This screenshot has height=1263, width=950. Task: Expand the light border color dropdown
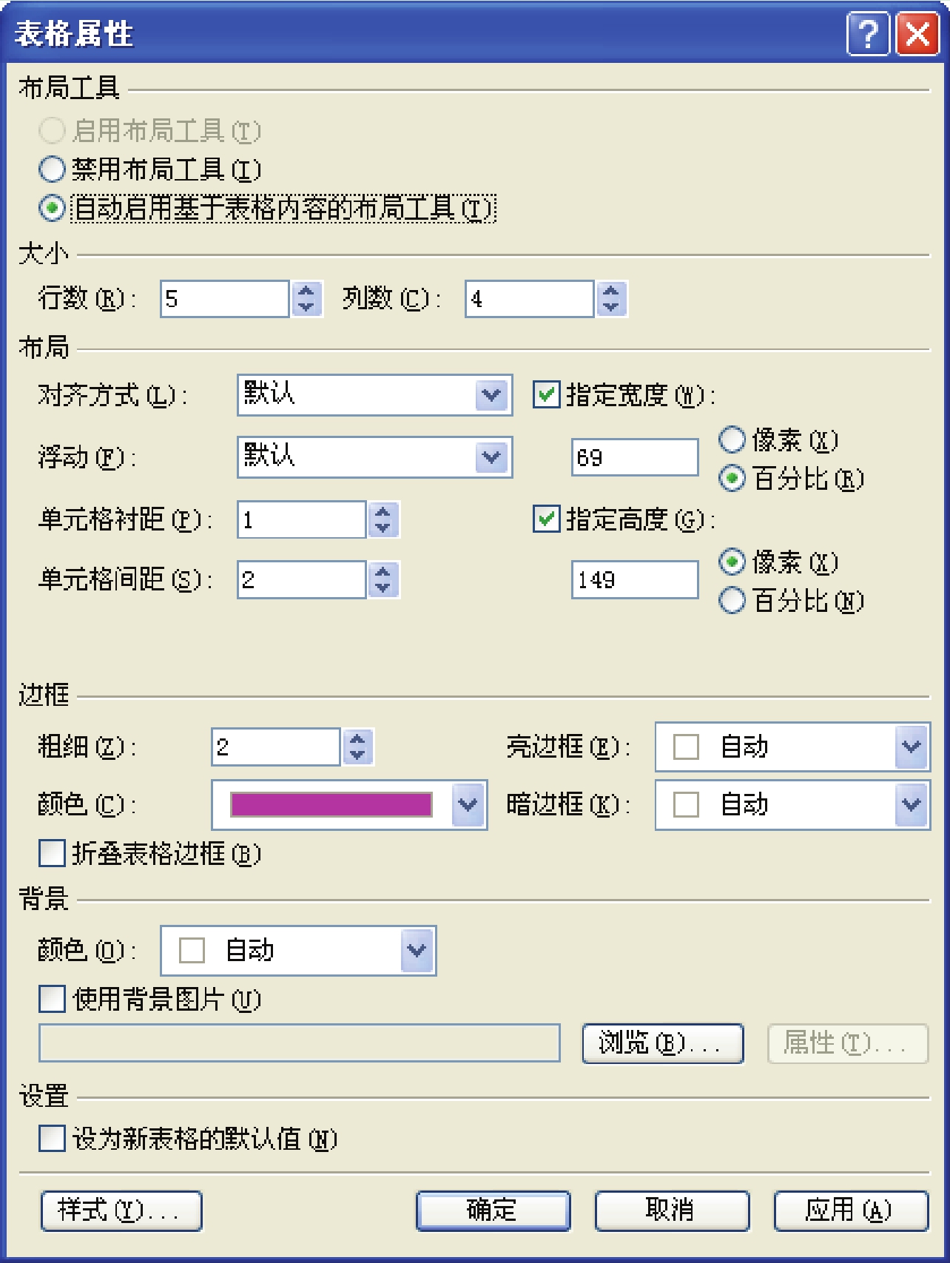click(912, 747)
